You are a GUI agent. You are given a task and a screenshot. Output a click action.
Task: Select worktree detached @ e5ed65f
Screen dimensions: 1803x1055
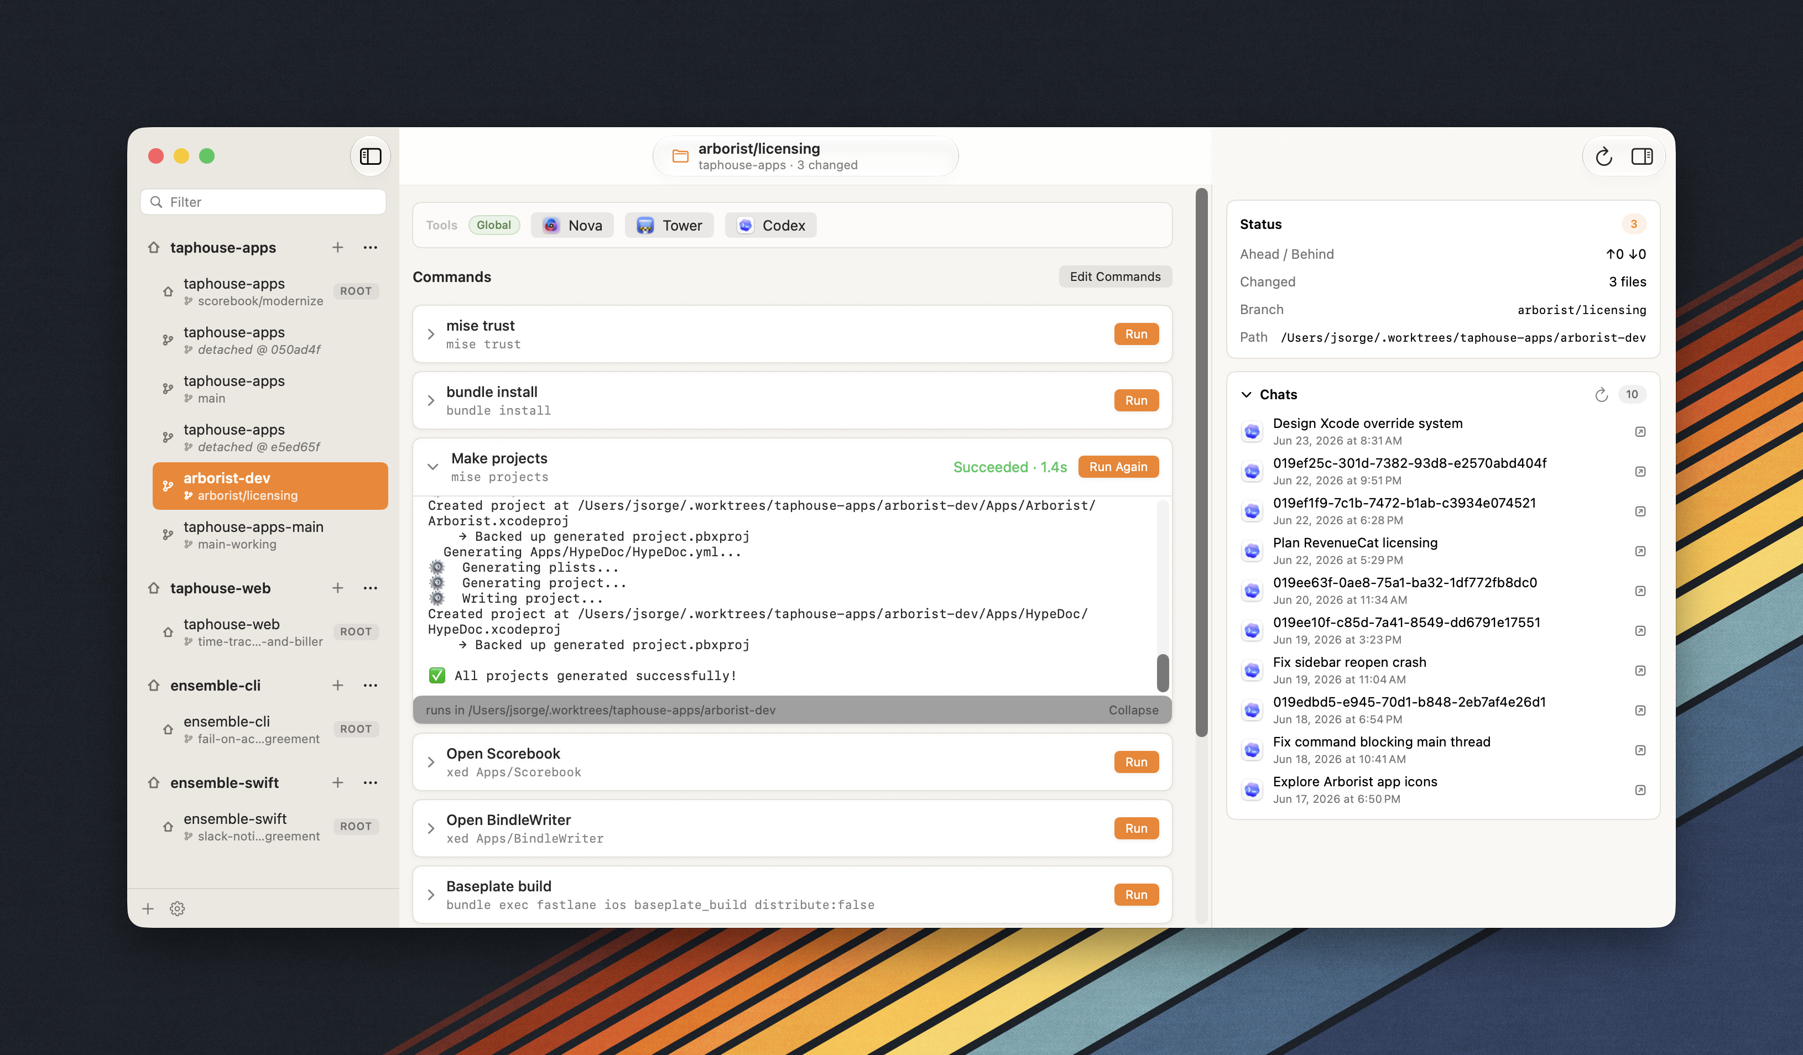click(x=270, y=438)
